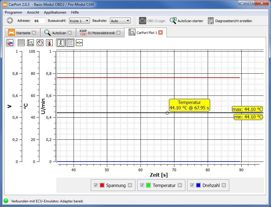The width and height of the screenshot is (271, 207).
Task: Click the OBD-2 Login engine icon
Action: [142, 21]
